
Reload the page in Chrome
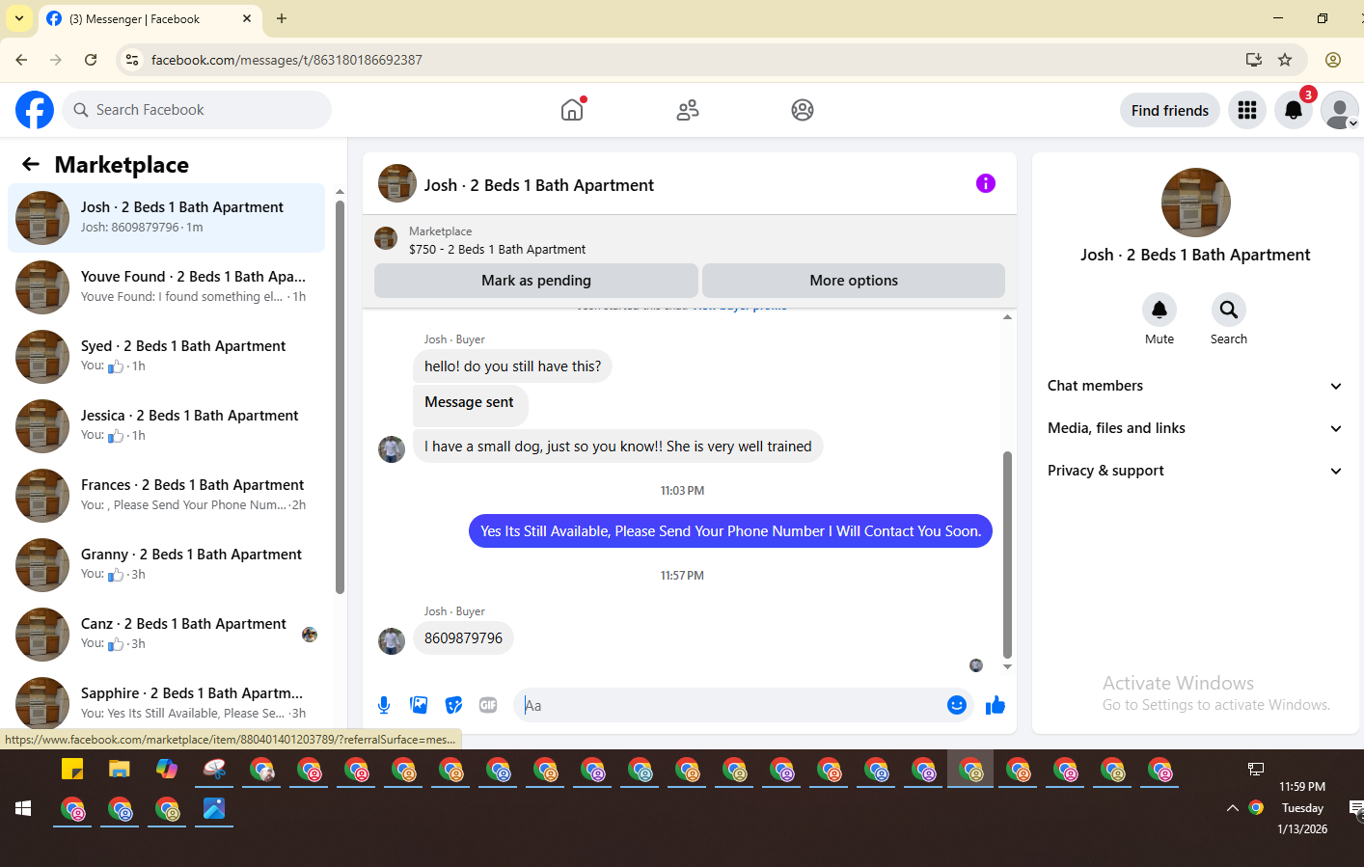[x=91, y=60]
